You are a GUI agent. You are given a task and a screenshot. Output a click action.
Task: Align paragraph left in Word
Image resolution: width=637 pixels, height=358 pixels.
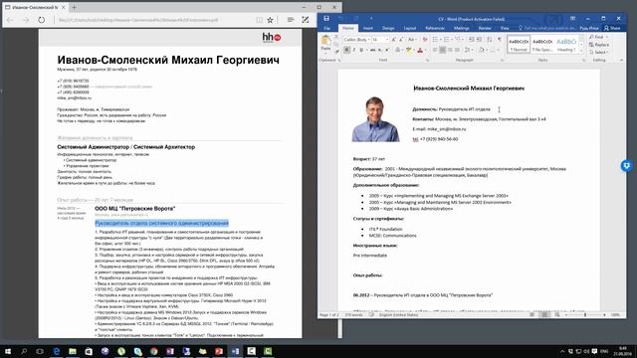[x=435, y=50]
